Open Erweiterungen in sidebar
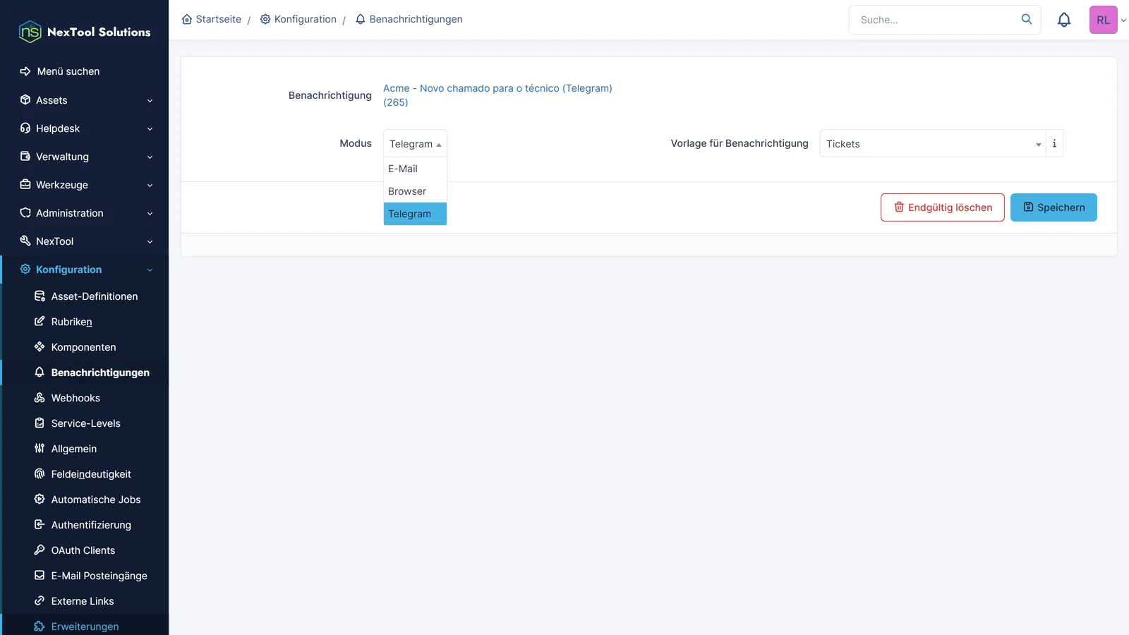1129x635 pixels. point(85,627)
